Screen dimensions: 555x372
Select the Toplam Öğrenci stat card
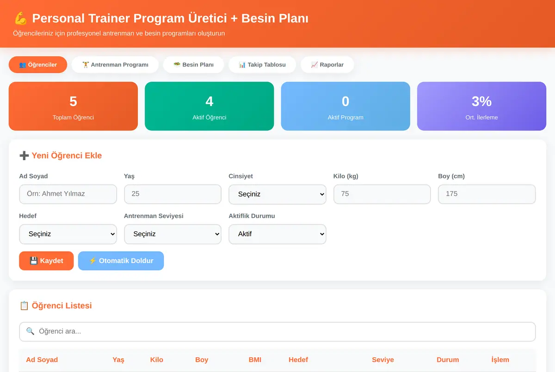point(73,106)
